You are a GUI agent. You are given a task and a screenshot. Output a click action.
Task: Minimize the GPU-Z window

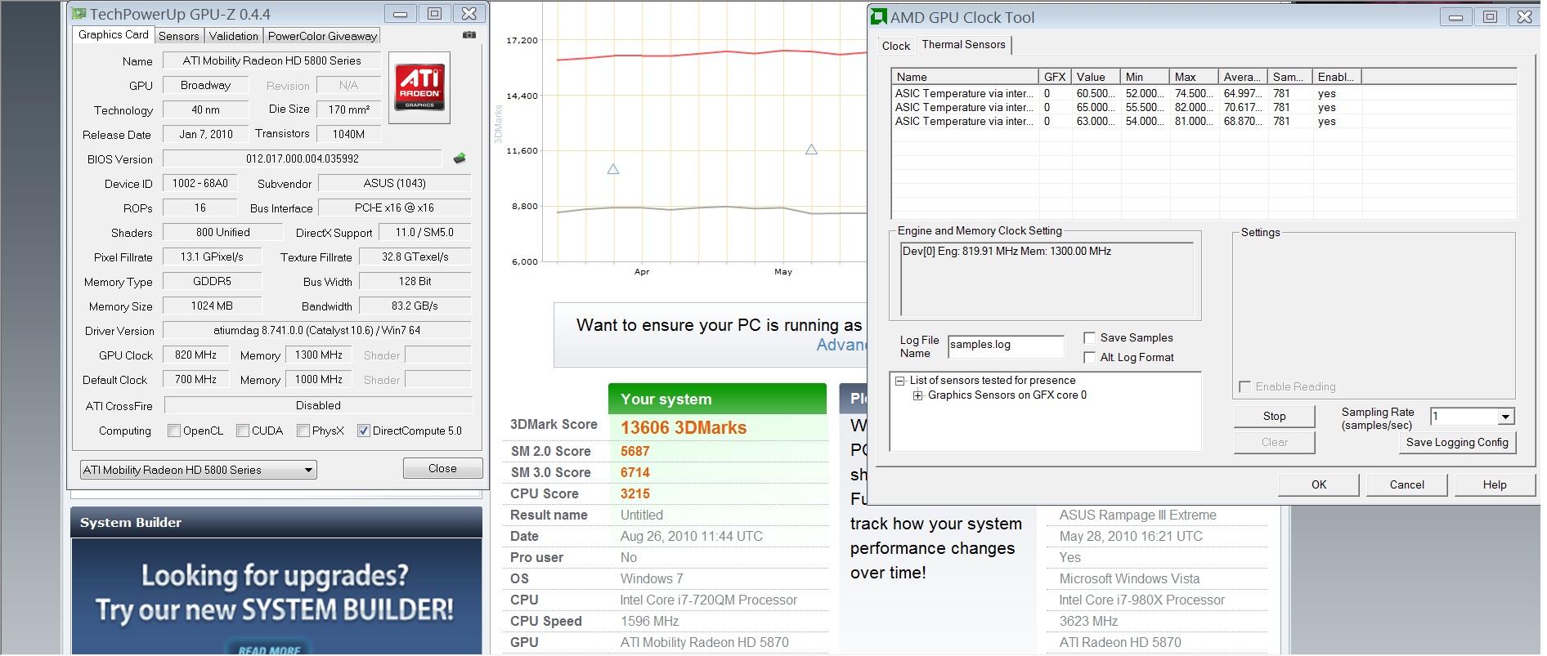(x=401, y=13)
